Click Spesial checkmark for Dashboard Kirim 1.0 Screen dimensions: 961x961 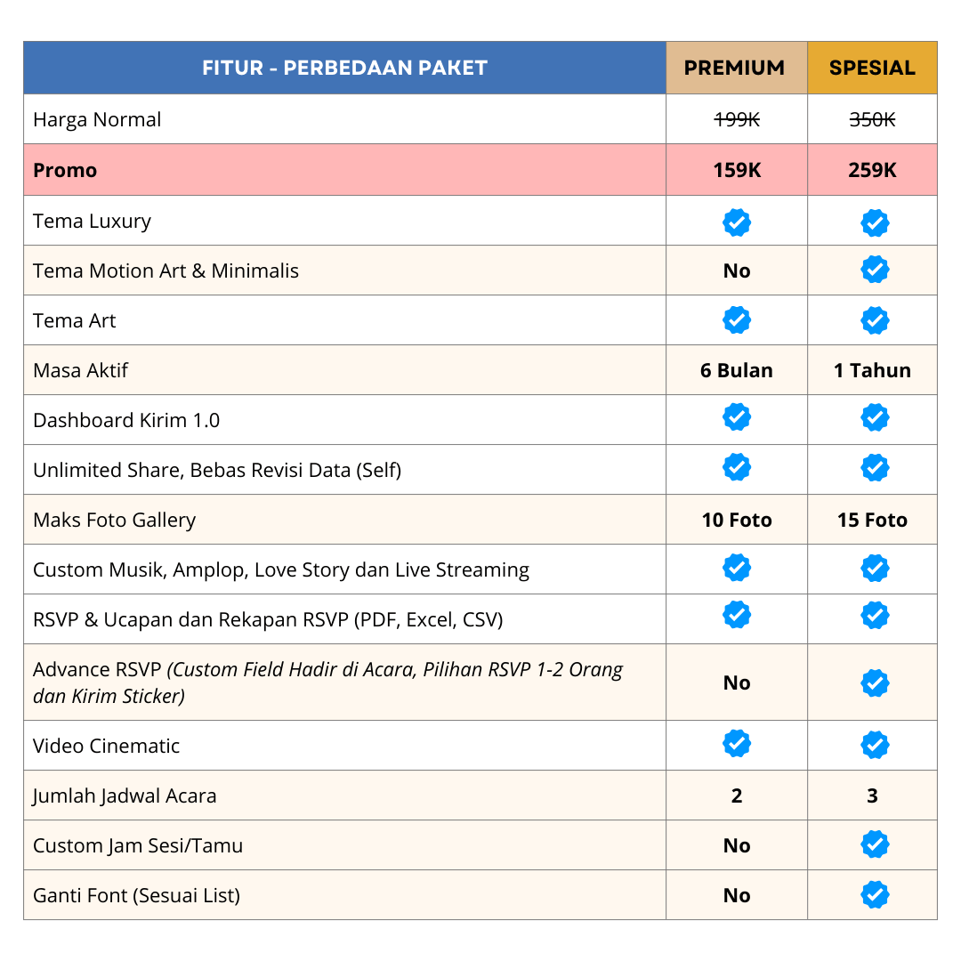[875, 417]
